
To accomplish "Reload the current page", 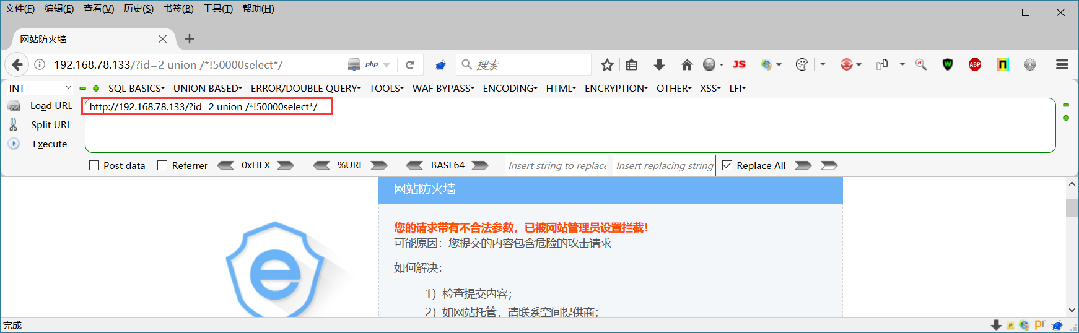I will point(410,64).
